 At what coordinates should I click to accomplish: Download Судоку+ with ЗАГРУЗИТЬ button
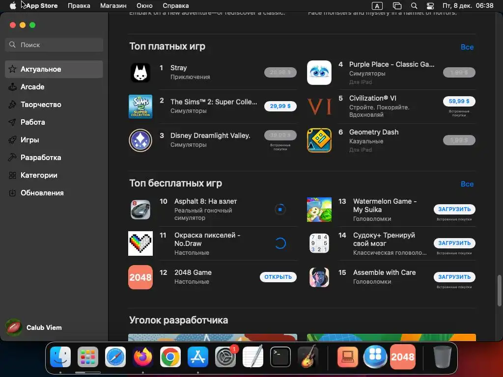(x=454, y=243)
